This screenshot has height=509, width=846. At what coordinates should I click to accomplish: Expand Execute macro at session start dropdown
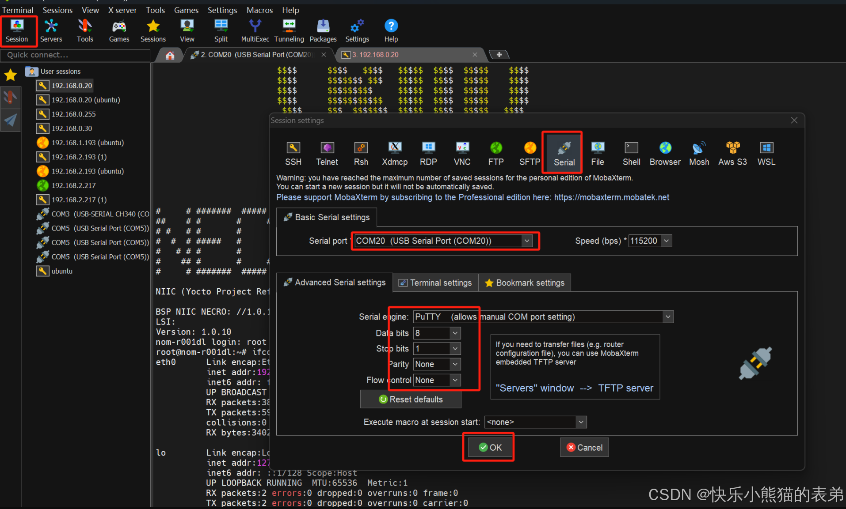581,422
